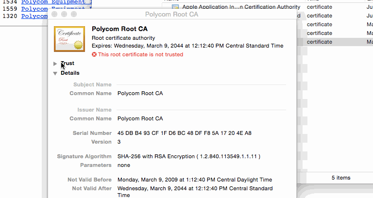
Task: Close the Polycom Root CA window
Action: (54, 14)
